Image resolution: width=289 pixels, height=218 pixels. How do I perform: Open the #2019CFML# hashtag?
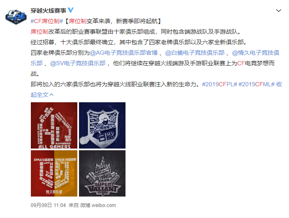pos(256,84)
